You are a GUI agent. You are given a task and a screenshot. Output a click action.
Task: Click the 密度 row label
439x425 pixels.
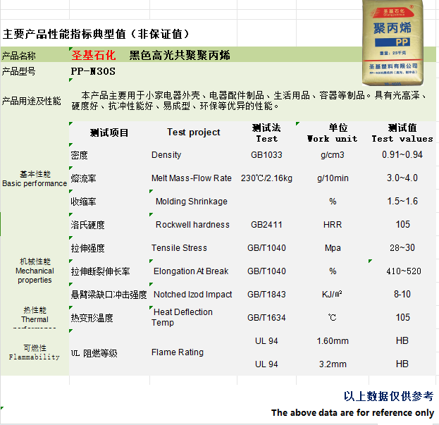[x=79, y=155]
